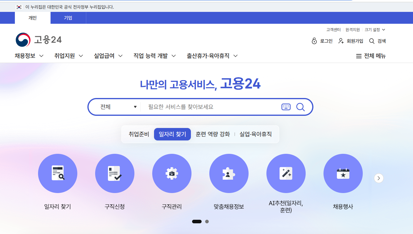This screenshot has height=234, width=413.
Task: Click the 일자리 찾기 label under first icon
Action: click(58, 207)
